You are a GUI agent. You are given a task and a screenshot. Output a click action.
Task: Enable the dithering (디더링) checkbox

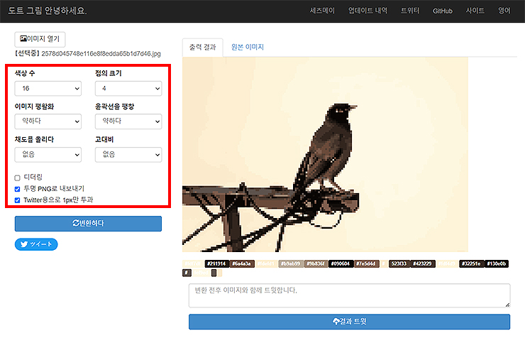pos(18,178)
